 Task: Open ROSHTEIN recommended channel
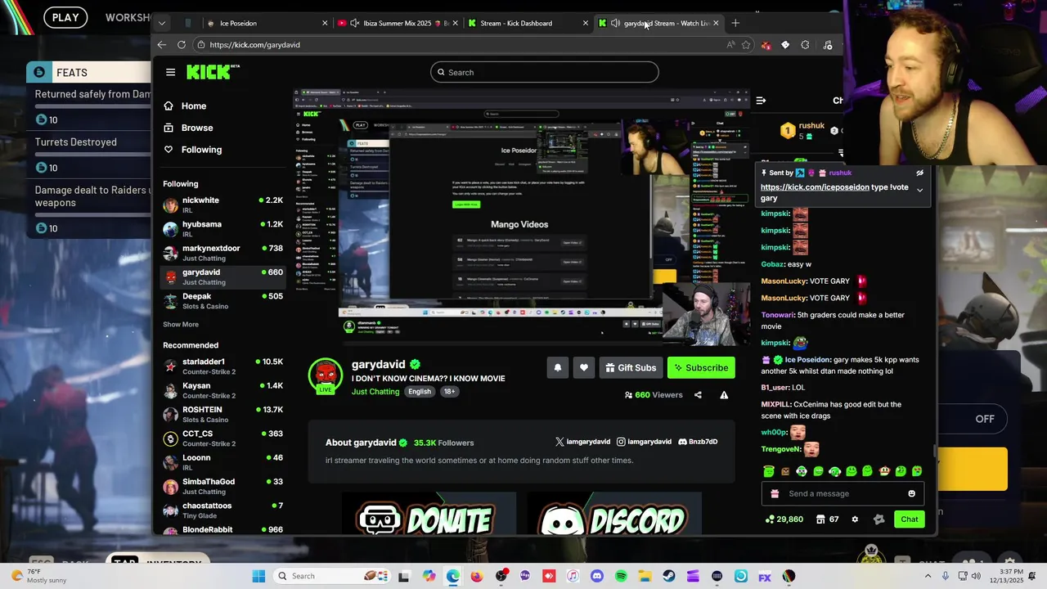click(222, 414)
